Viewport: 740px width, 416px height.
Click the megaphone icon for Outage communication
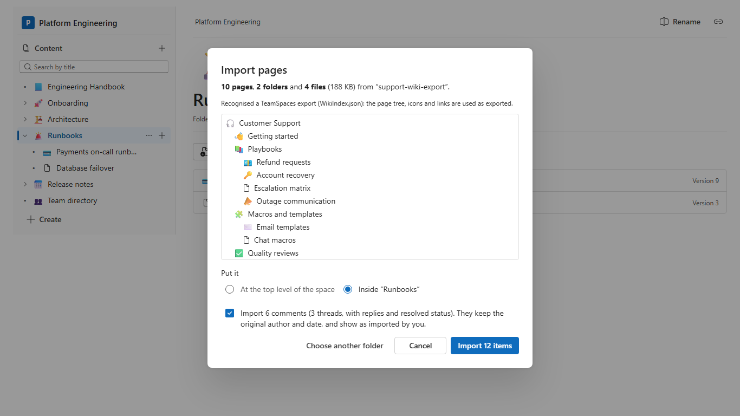coord(248,201)
